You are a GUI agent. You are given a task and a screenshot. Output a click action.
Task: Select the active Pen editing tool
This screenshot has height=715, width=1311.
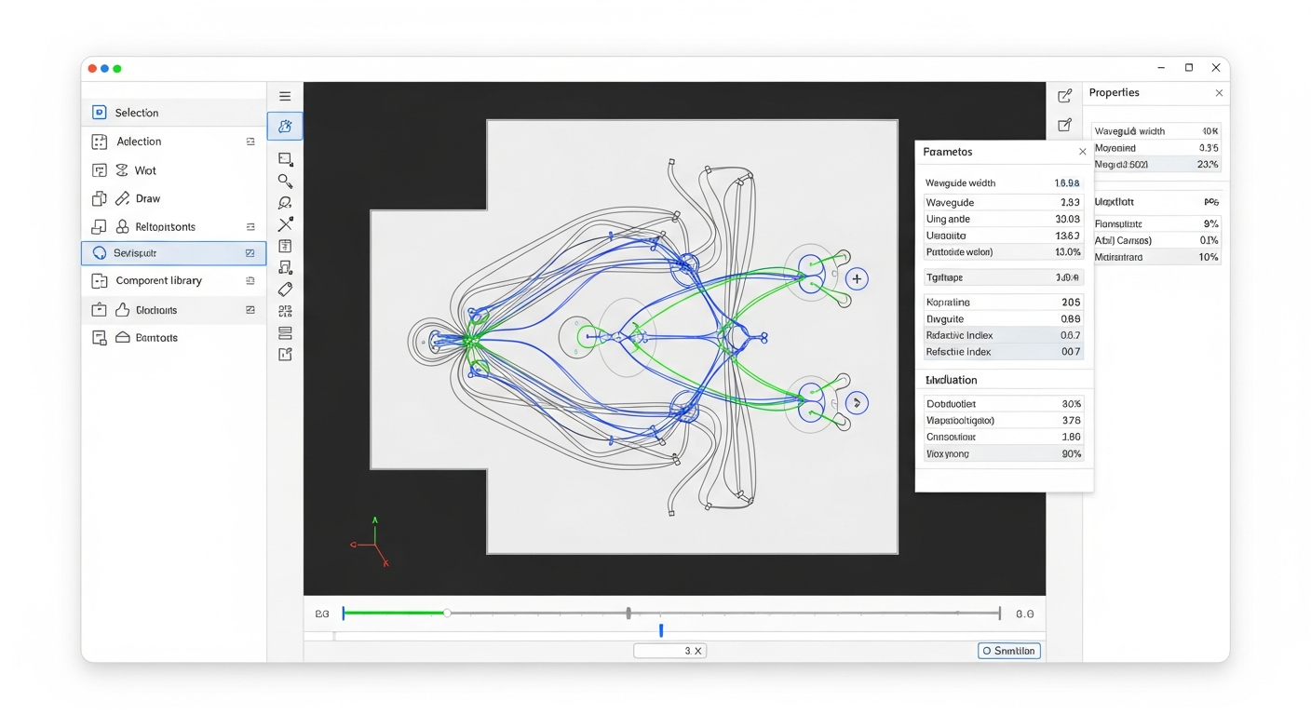[285, 126]
